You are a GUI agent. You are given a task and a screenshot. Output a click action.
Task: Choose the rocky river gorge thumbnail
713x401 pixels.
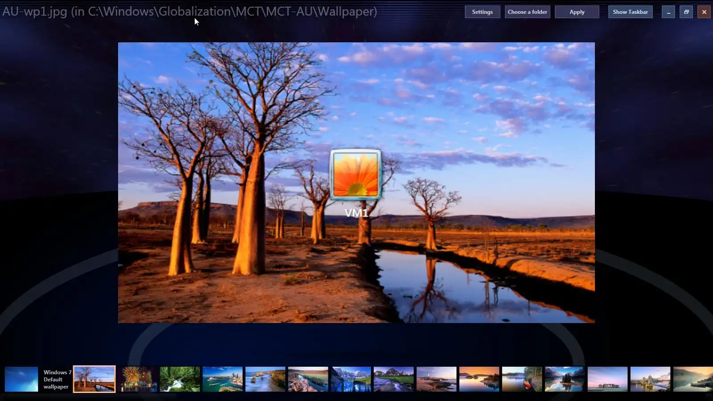tap(308, 379)
